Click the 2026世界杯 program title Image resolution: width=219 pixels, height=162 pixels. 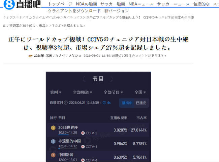coord(68,128)
